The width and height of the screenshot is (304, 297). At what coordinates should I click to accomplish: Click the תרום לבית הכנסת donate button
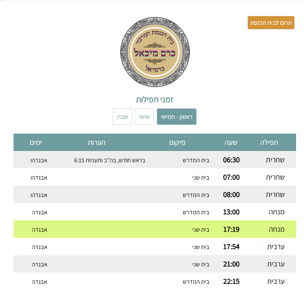click(271, 23)
